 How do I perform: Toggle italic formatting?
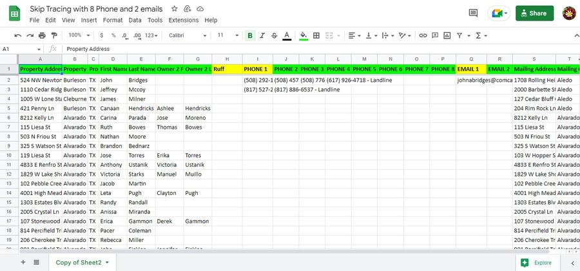coord(262,35)
